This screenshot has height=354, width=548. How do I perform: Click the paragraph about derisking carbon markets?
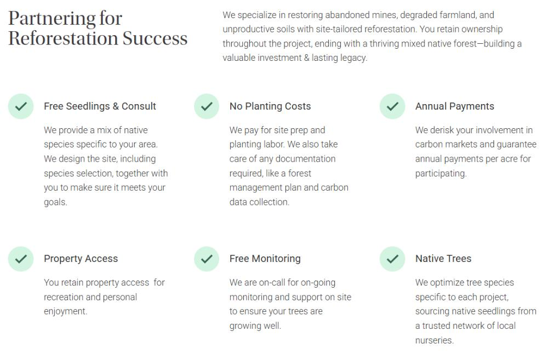pyautogui.click(x=476, y=152)
